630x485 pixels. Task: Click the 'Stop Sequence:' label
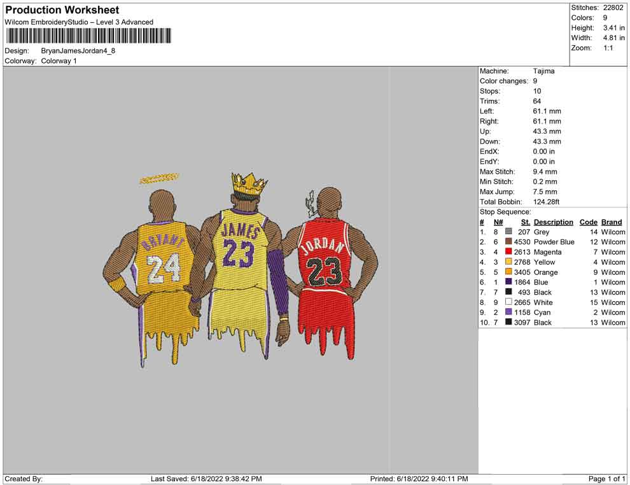click(505, 212)
